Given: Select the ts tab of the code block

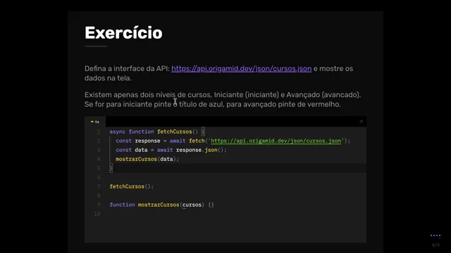Looking at the screenshot, I should click(x=95, y=122).
